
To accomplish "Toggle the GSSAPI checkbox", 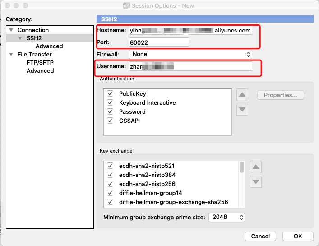I will [x=110, y=121].
